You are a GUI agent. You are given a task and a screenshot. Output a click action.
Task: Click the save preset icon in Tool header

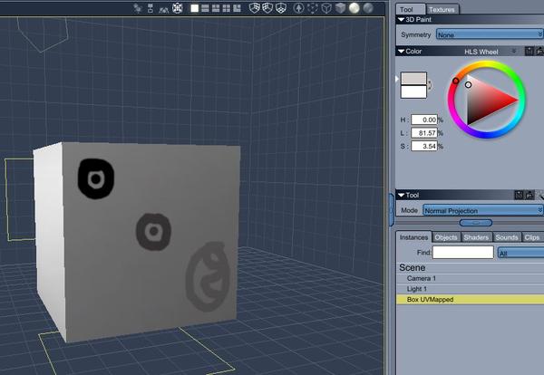(x=519, y=195)
